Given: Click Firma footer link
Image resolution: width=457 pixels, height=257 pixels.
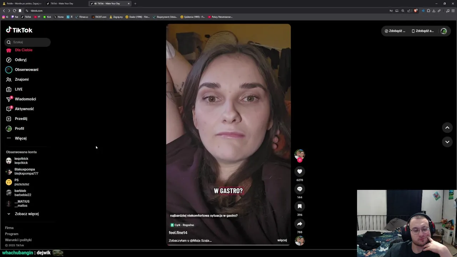Looking at the screenshot, I should pos(9,228).
